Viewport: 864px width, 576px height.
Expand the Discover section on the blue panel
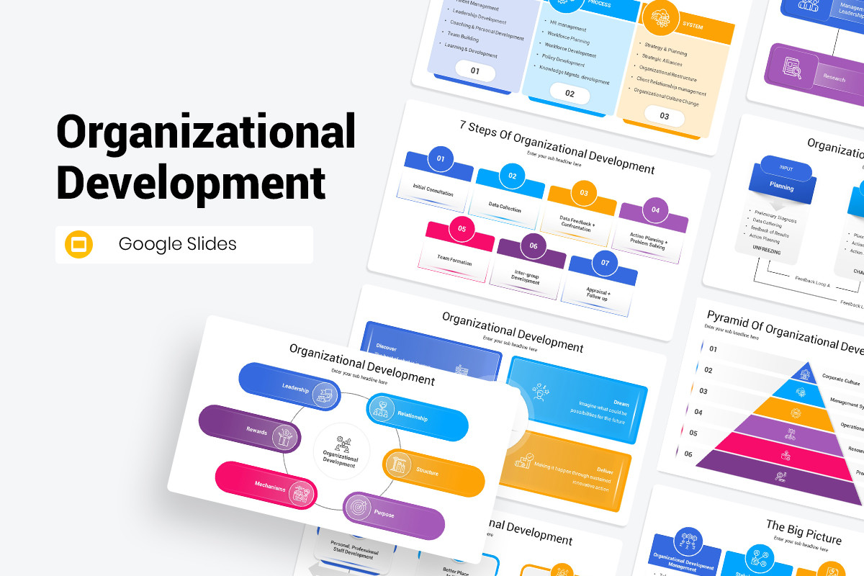(x=387, y=348)
